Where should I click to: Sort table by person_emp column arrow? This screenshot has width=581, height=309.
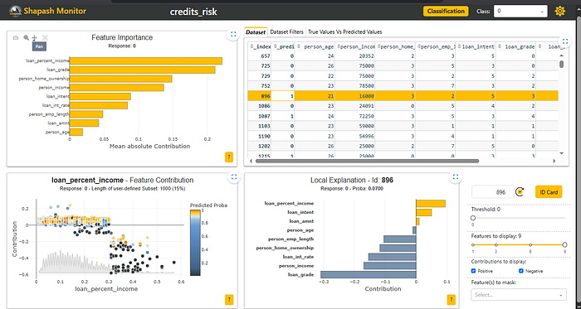pos(419,46)
